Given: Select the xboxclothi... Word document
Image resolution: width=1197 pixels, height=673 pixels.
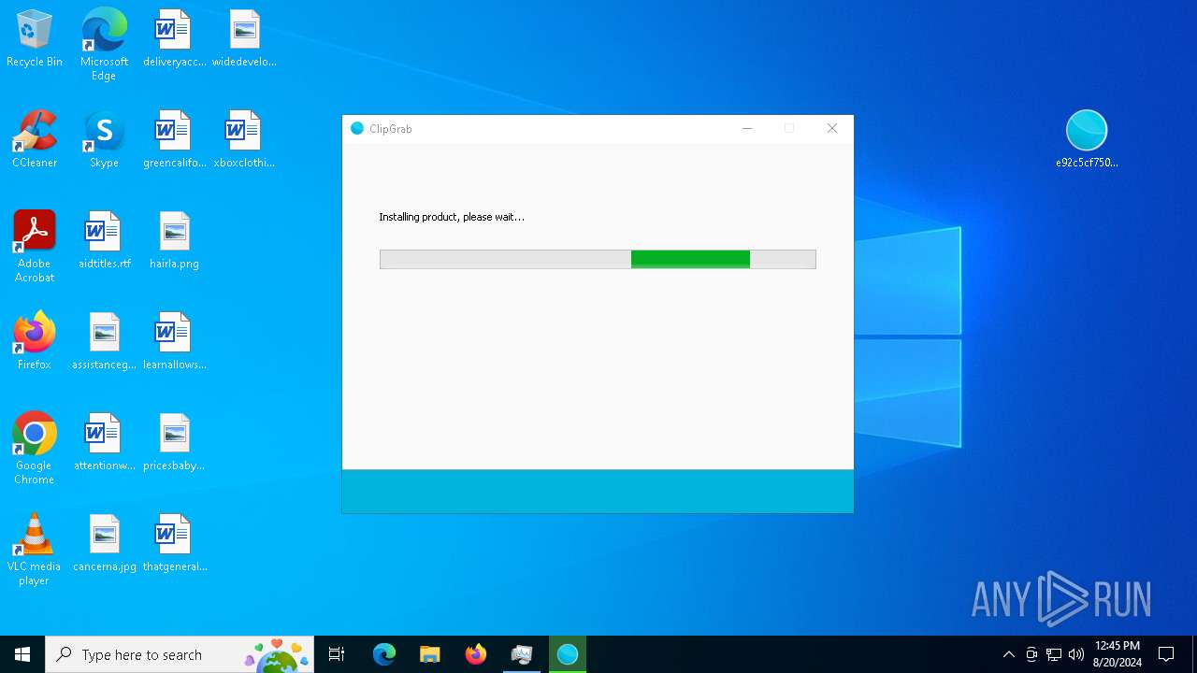Looking at the screenshot, I should point(244,140).
